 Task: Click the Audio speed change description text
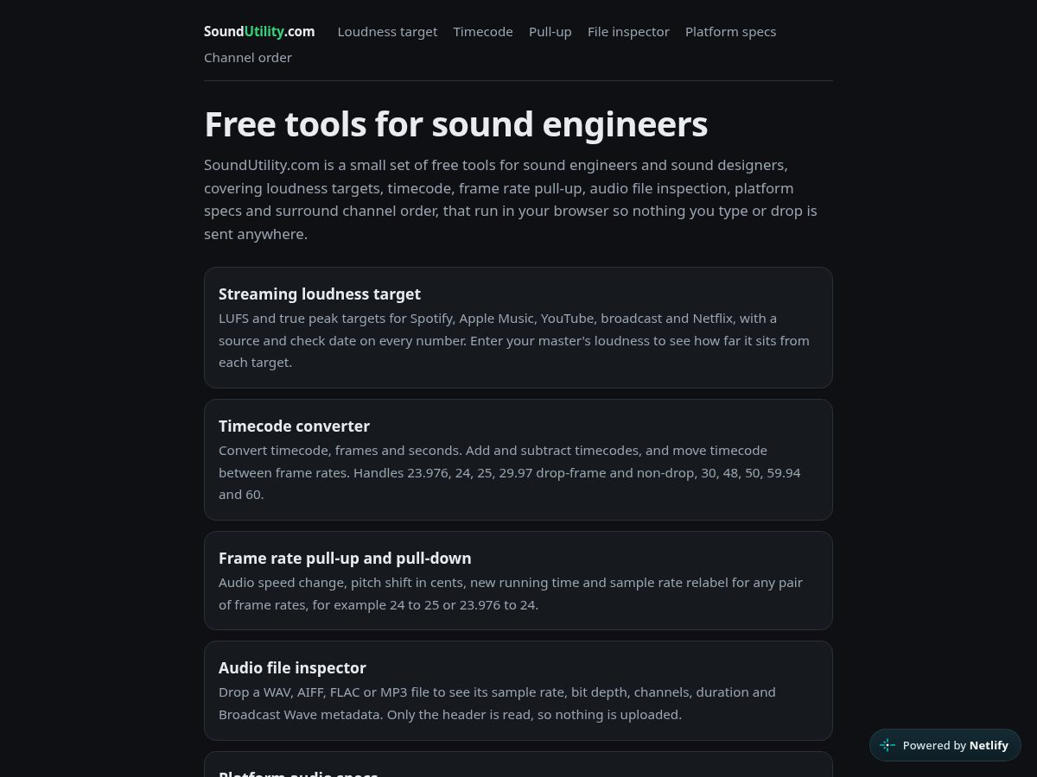point(511,593)
